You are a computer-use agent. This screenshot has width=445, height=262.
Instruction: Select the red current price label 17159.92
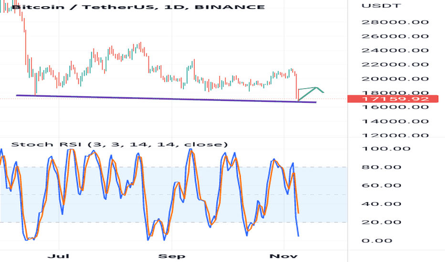[x=393, y=99]
